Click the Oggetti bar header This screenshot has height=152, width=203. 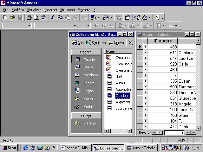click(86, 52)
